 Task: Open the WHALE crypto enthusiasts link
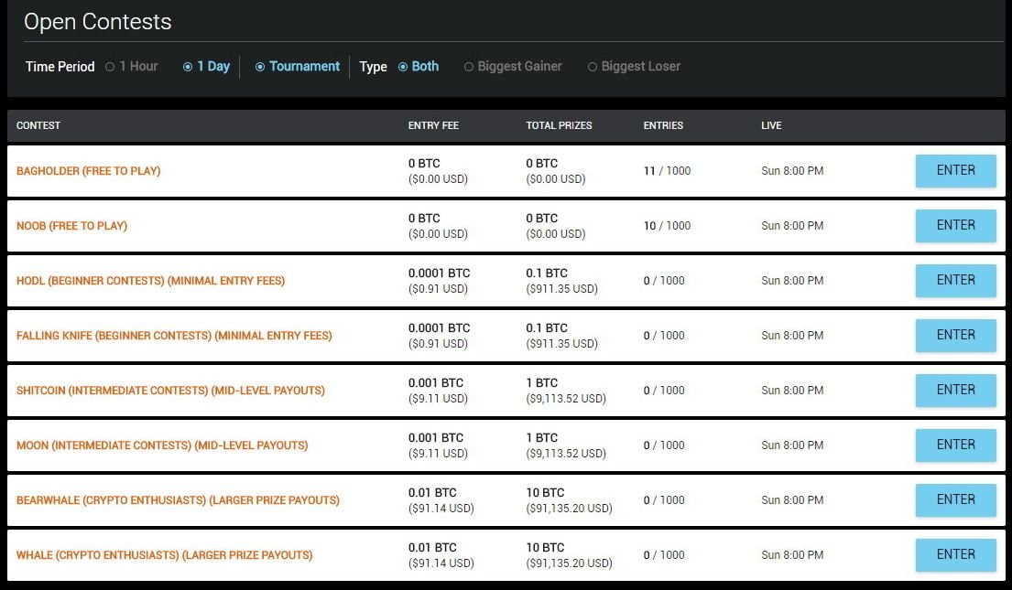[164, 554]
